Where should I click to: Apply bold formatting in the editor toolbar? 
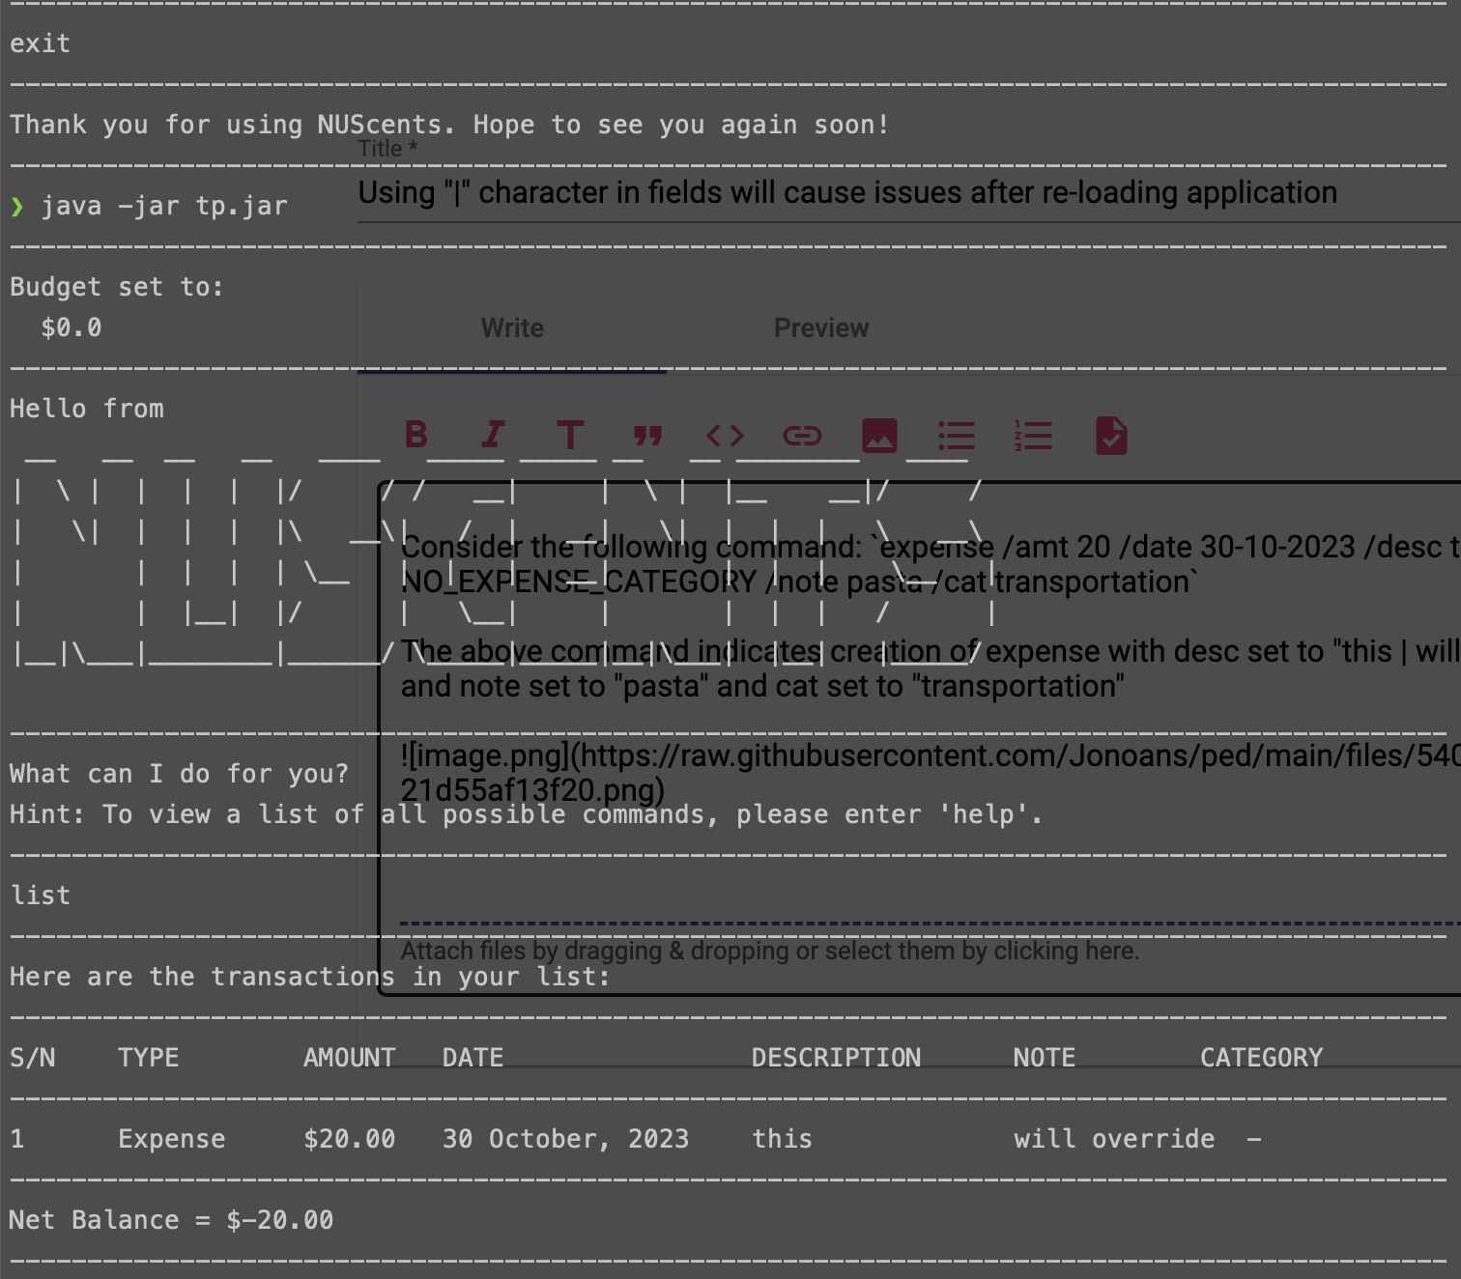[x=416, y=436]
